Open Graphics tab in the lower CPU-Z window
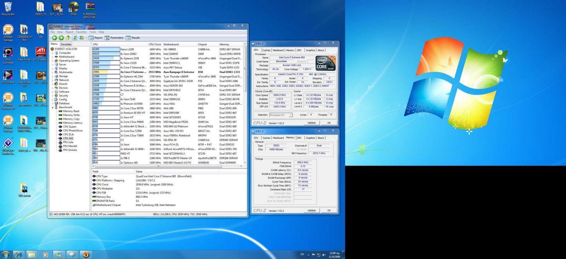Viewport: 566px width, 259px height. [311, 138]
